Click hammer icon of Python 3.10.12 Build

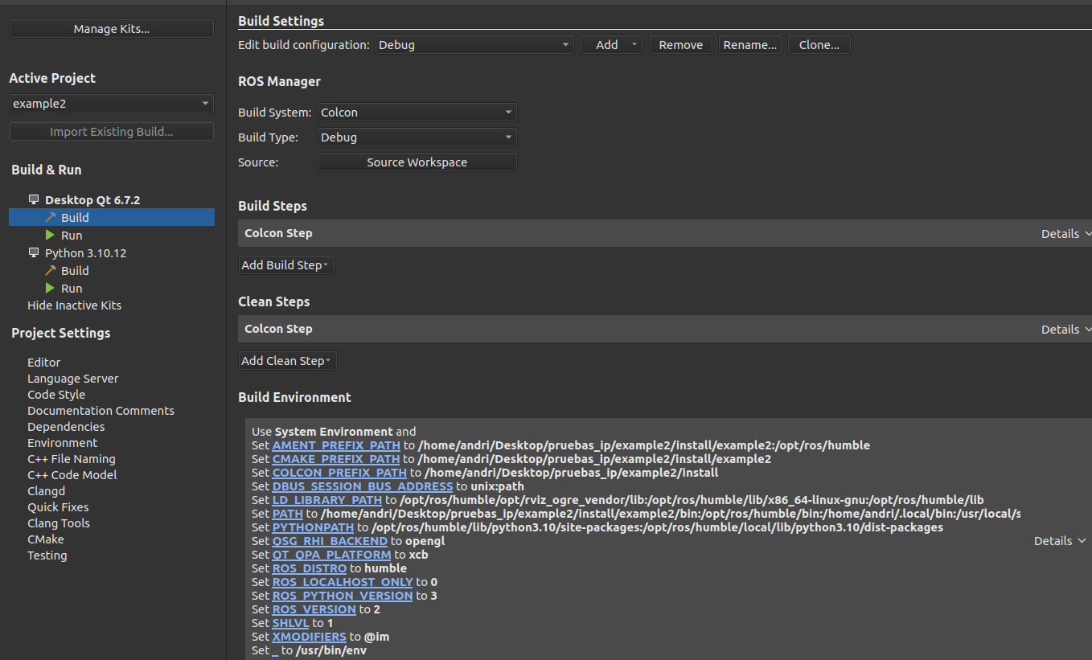tap(51, 271)
